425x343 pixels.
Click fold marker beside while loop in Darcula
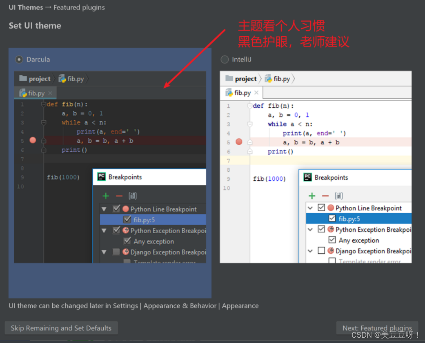point(44,123)
